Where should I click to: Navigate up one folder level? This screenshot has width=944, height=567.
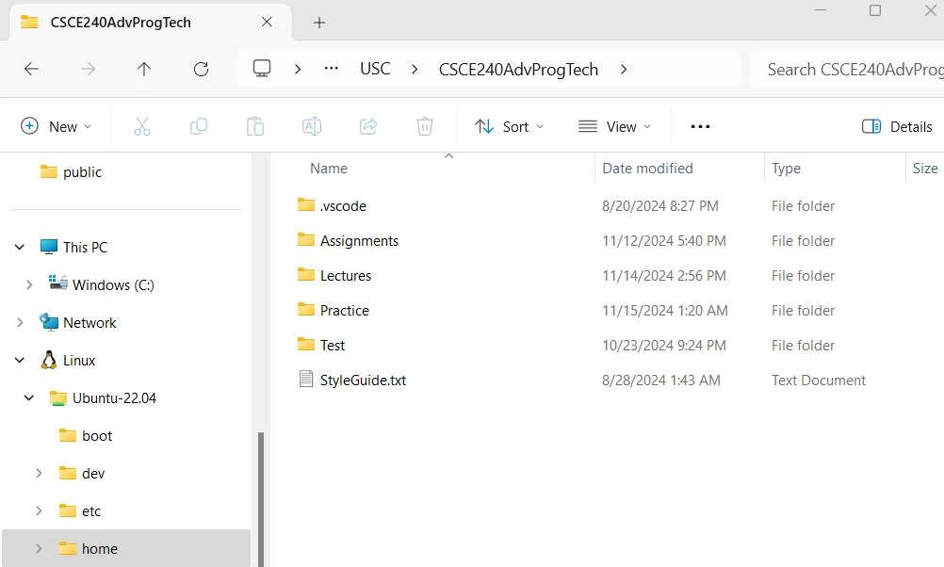click(x=143, y=68)
